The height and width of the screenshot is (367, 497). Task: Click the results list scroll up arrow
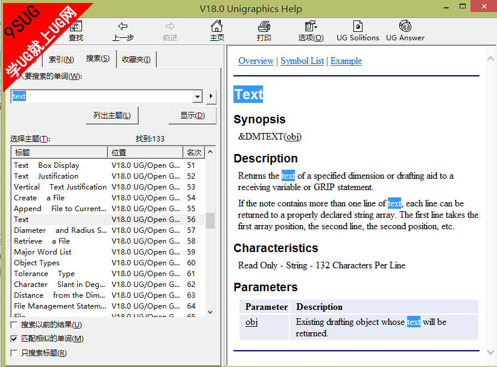coord(210,152)
